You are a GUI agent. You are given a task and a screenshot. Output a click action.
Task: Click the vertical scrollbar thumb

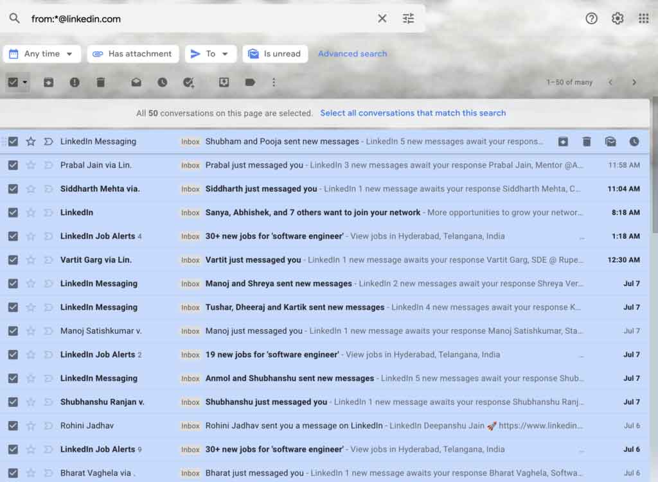point(655,166)
